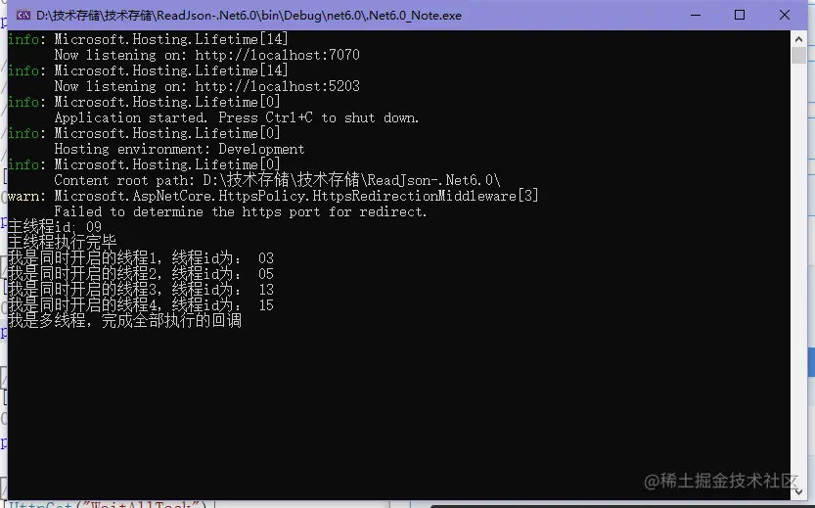Image resolution: width=815 pixels, height=508 pixels.
Task: Minimize the .Net6.0_Note.exe console window
Action: (696, 15)
